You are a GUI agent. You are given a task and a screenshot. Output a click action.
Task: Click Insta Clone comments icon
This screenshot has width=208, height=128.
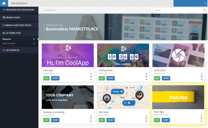tap(202, 77)
